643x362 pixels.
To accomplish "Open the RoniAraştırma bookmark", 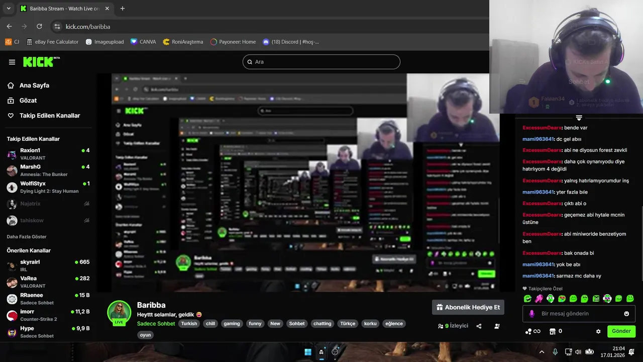I will pyautogui.click(x=183, y=42).
